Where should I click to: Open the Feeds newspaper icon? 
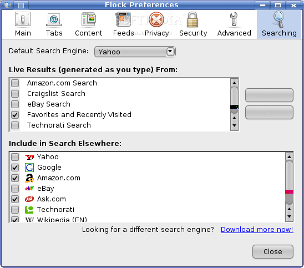(x=123, y=19)
